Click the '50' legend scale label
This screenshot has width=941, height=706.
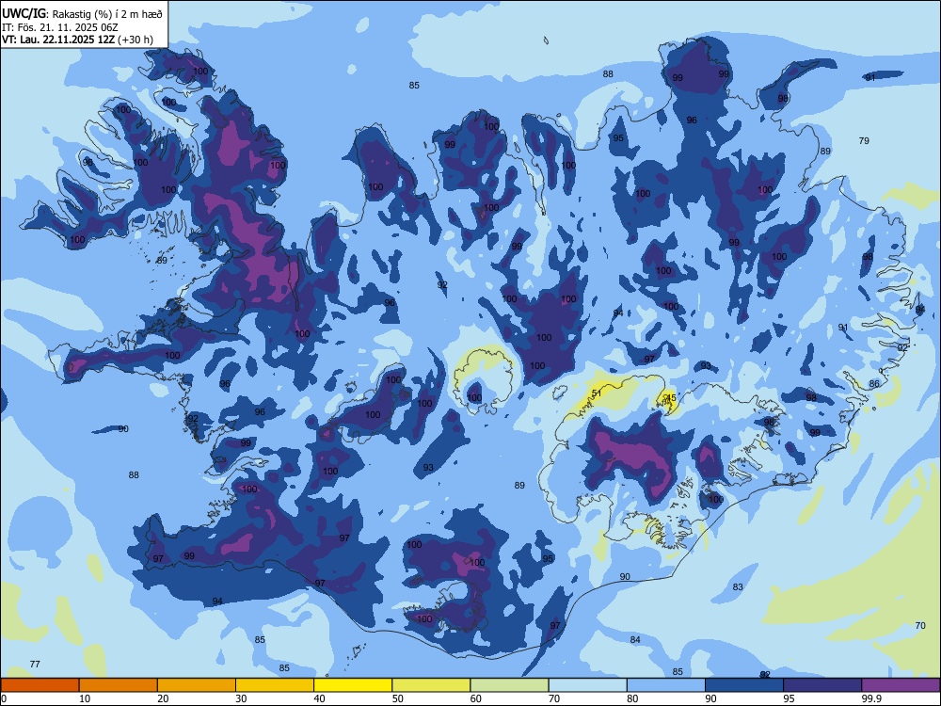(398, 698)
